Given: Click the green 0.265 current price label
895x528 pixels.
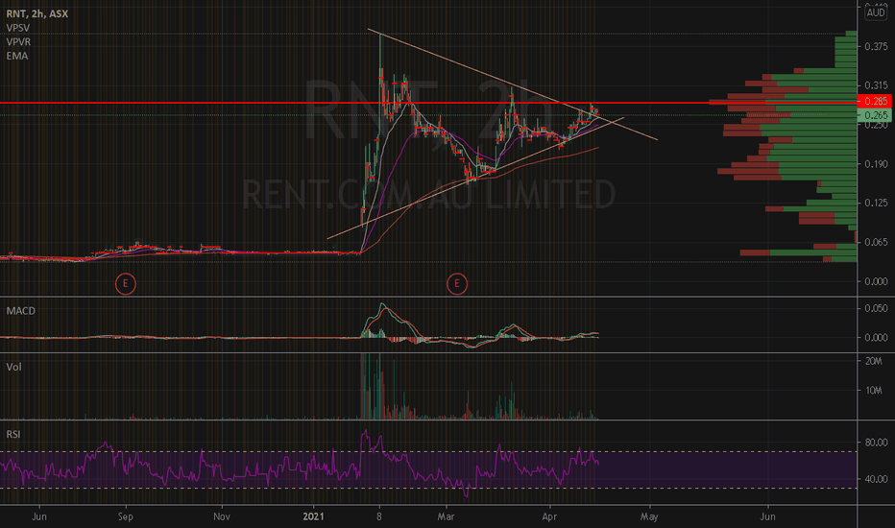Looking at the screenshot, I should point(875,115).
